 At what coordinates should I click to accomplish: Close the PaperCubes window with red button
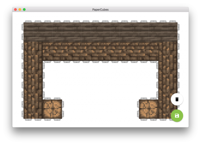(x=15, y=10)
